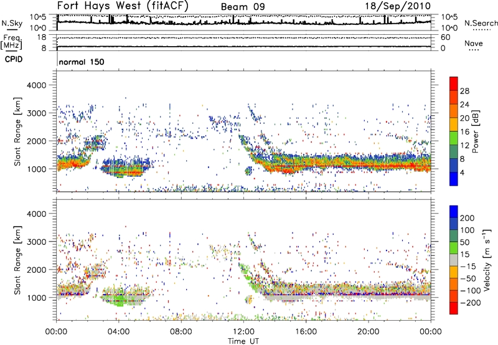Viewport: 498px width, 345px height.
Task: Click the date '18/Sep/2010'
Action: pos(398,6)
